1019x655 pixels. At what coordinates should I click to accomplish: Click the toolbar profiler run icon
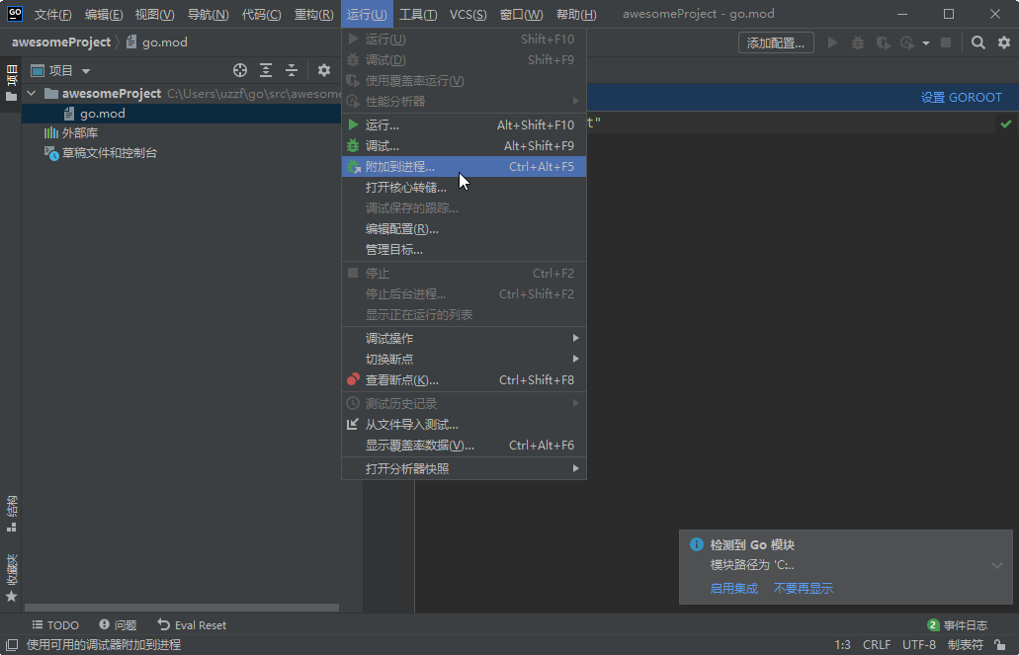[907, 42]
